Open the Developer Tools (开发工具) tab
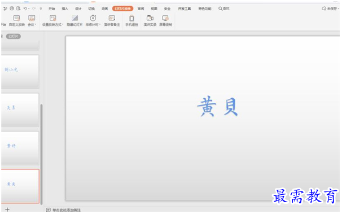This screenshot has width=342, height=214. point(185,8)
